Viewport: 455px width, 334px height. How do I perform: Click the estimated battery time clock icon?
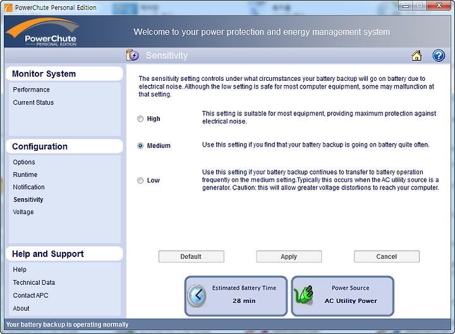tap(197, 295)
